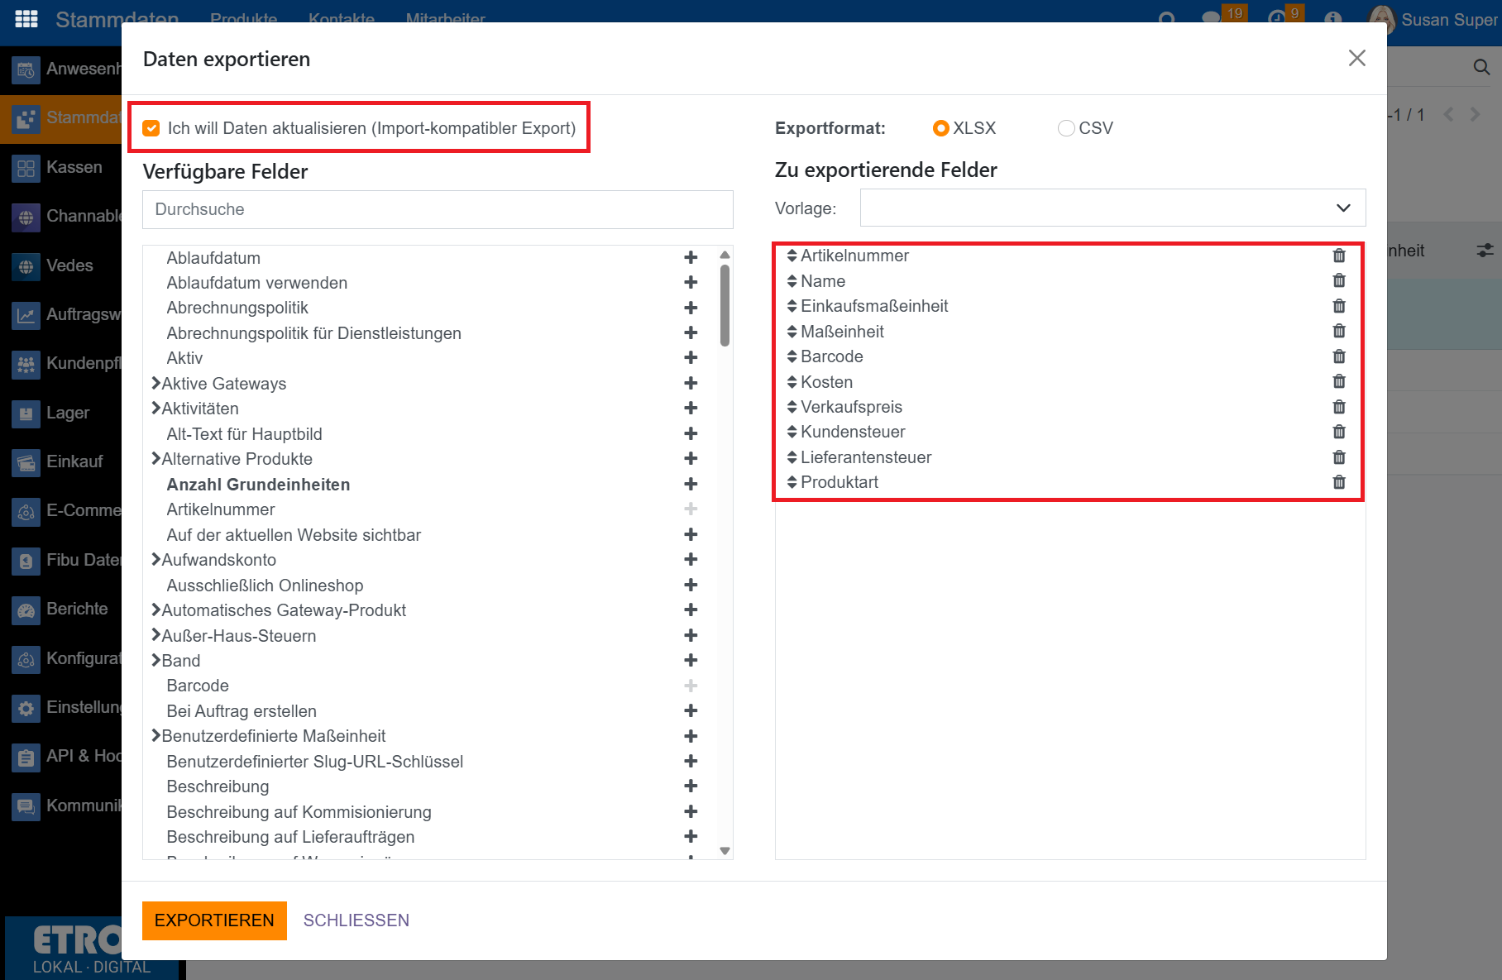Click the available fields scrollbar thumb
1502x980 pixels.
coord(725,304)
